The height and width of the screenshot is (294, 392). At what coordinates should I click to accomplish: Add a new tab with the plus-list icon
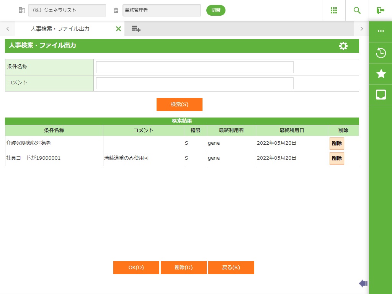tap(136, 29)
